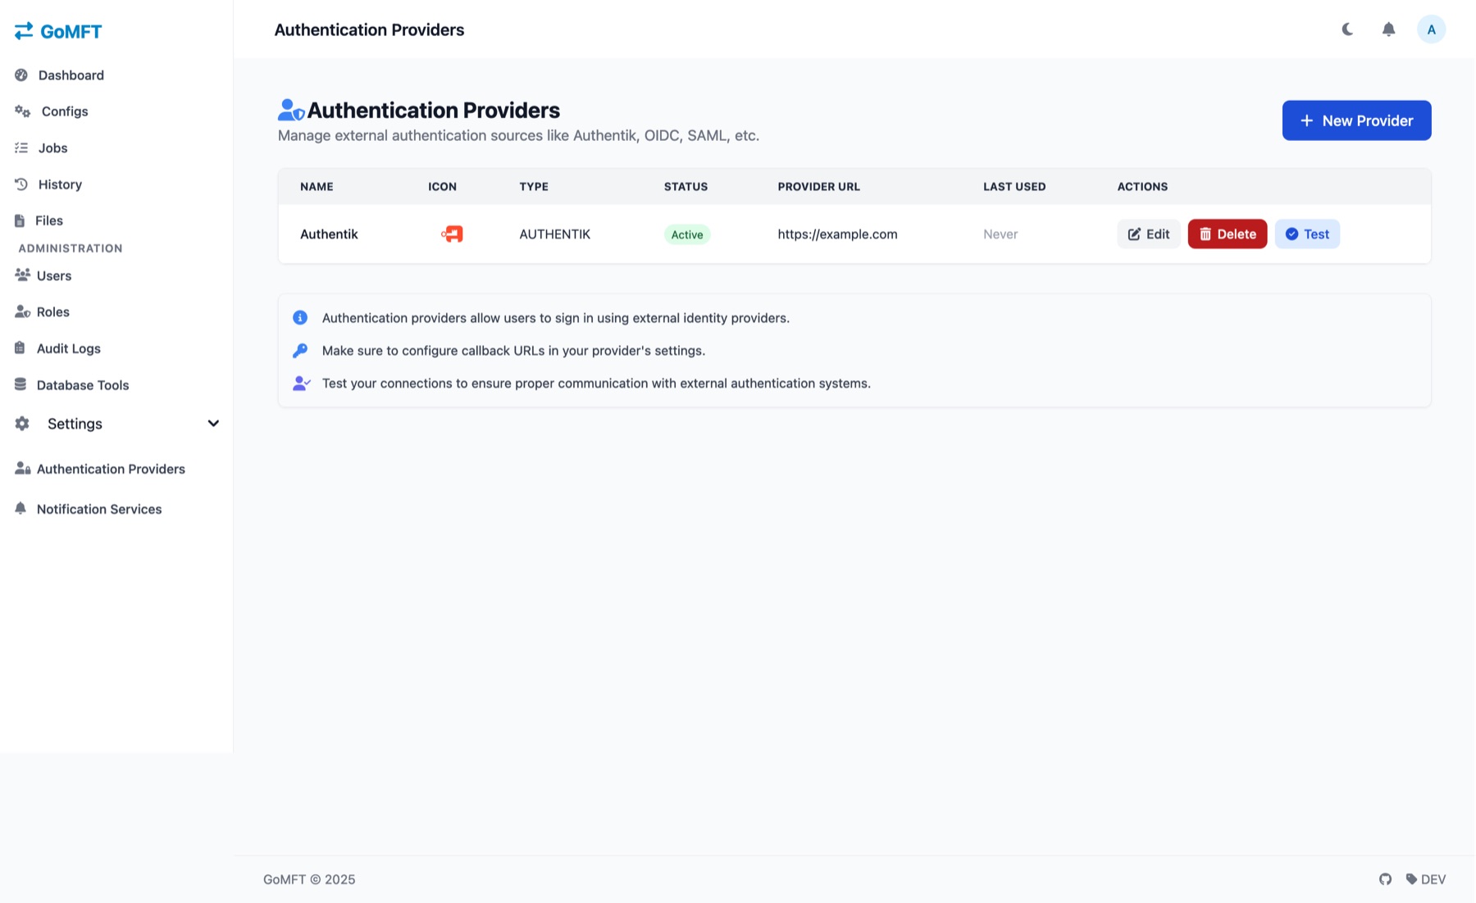1476x903 pixels.
Task: Click the Database Tools stack icon
Action: 20,384
